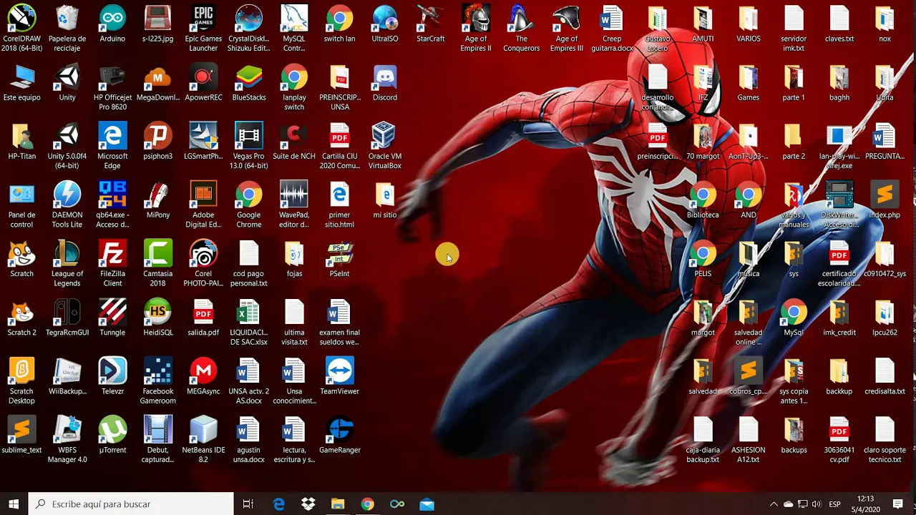Open primer sitio.html file
The image size is (916, 515).
(339, 205)
